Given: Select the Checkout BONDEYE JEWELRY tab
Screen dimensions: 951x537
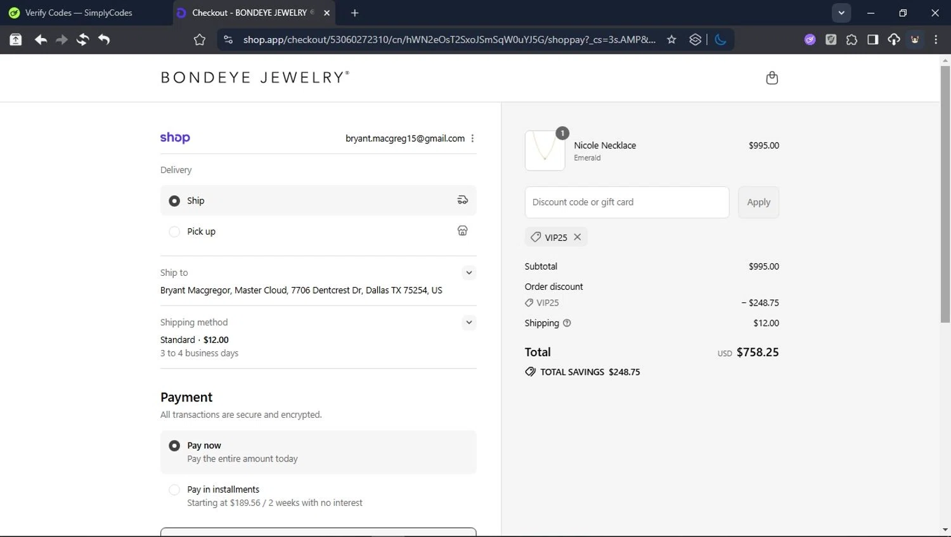Looking at the screenshot, I should pyautogui.click(x=254, y=13).
